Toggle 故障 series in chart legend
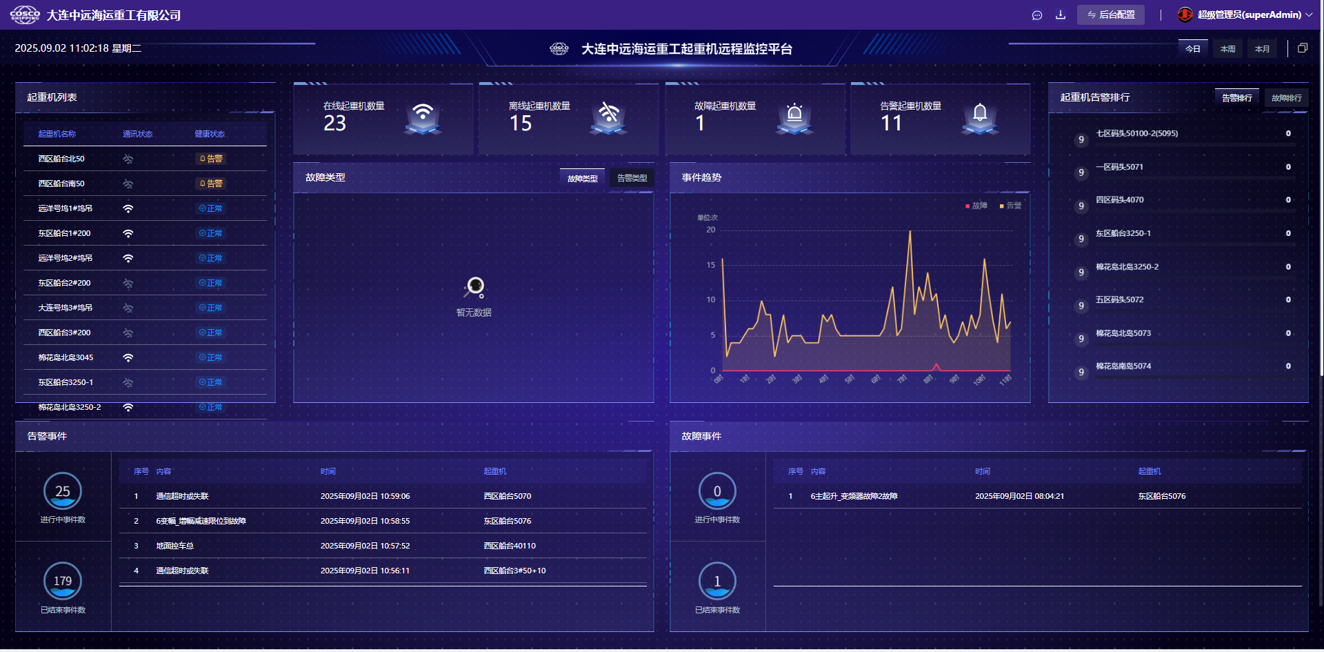 [976, 206]
